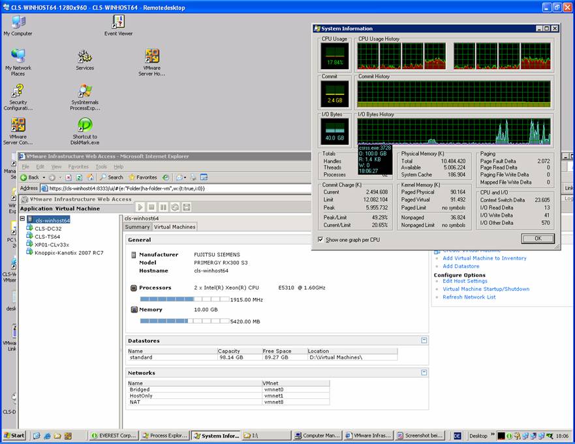Click Internet Explorer Refresh icon
The height and width of the screenshot is (444, 575).
coord(79,177)
